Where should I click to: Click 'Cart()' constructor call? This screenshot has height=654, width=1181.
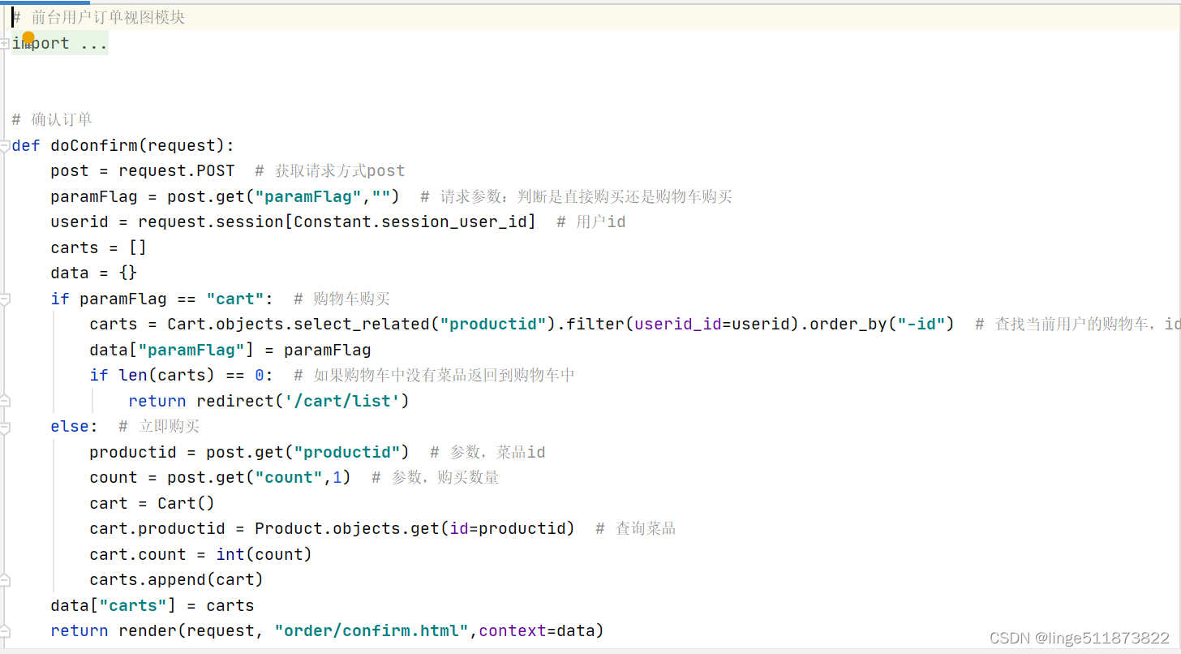pos(187,504)
